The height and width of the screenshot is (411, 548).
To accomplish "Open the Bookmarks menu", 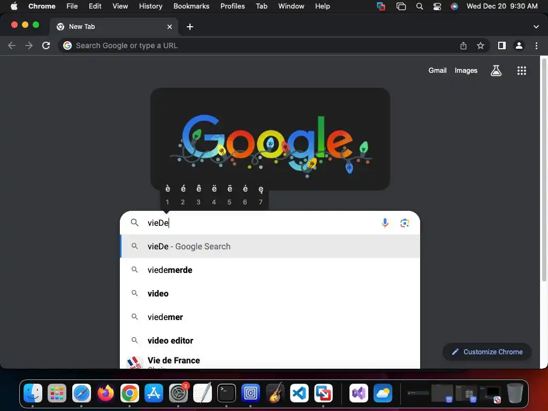I will tap(191, 6).
